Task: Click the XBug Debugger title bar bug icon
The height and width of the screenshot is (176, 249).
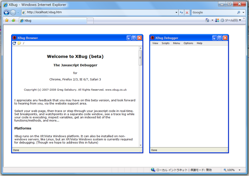Action: point(153,38)
